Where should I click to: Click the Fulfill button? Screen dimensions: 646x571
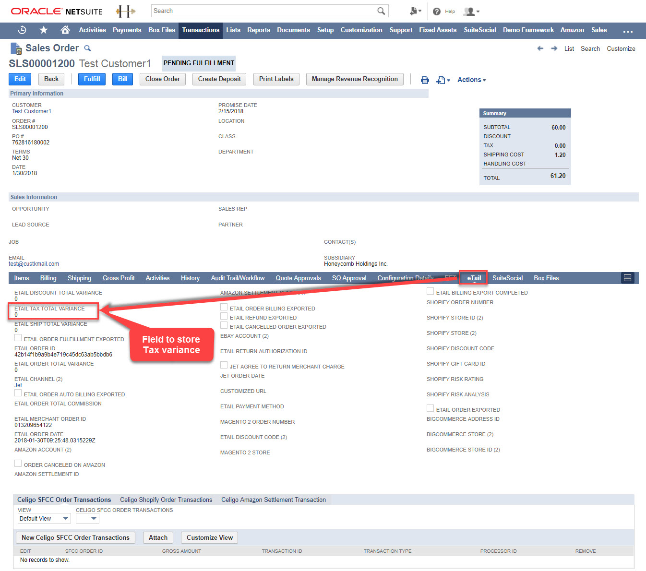pyautogui.click(x=91, y=79)
